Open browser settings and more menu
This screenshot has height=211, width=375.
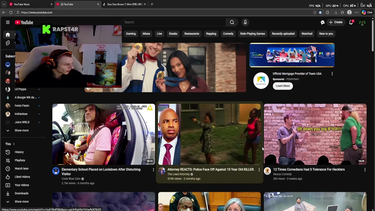click(356, 12)
